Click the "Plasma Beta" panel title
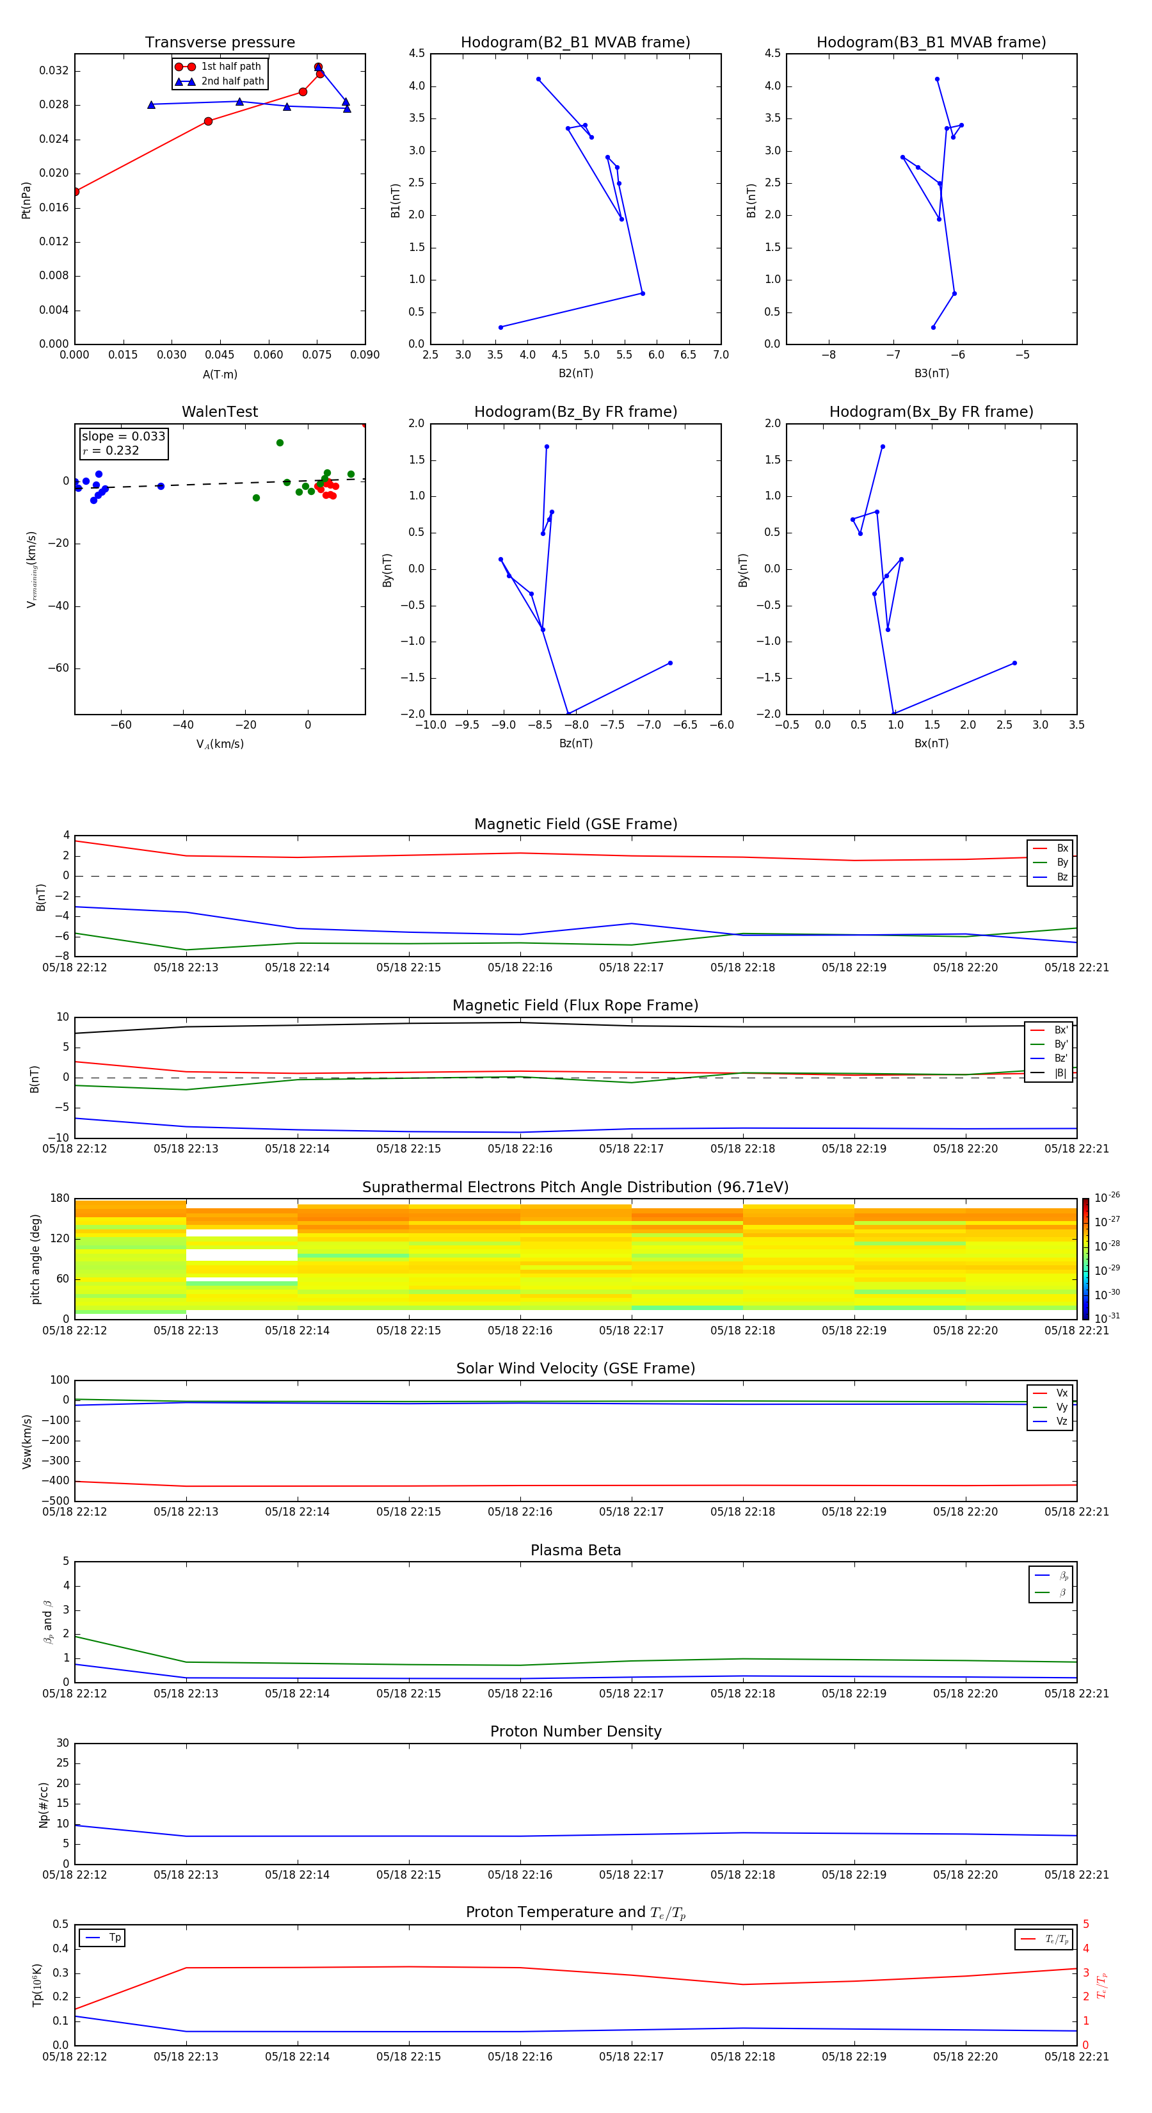 coord(575,1550)
